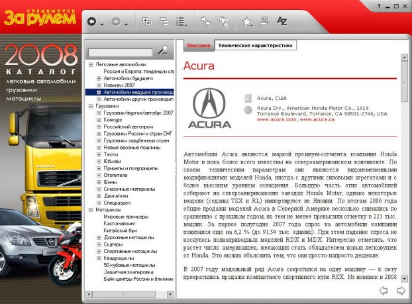
Task: Select Мировые премьеры item
Action: coord(126,217)
